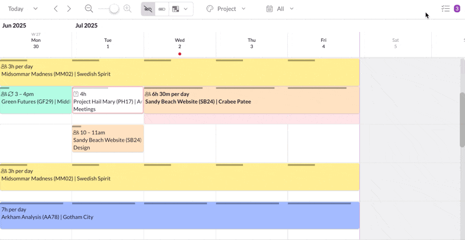Screen dimensions: 465x240
Task: Open the task checklist icon
Action: (x=445, y=9)
